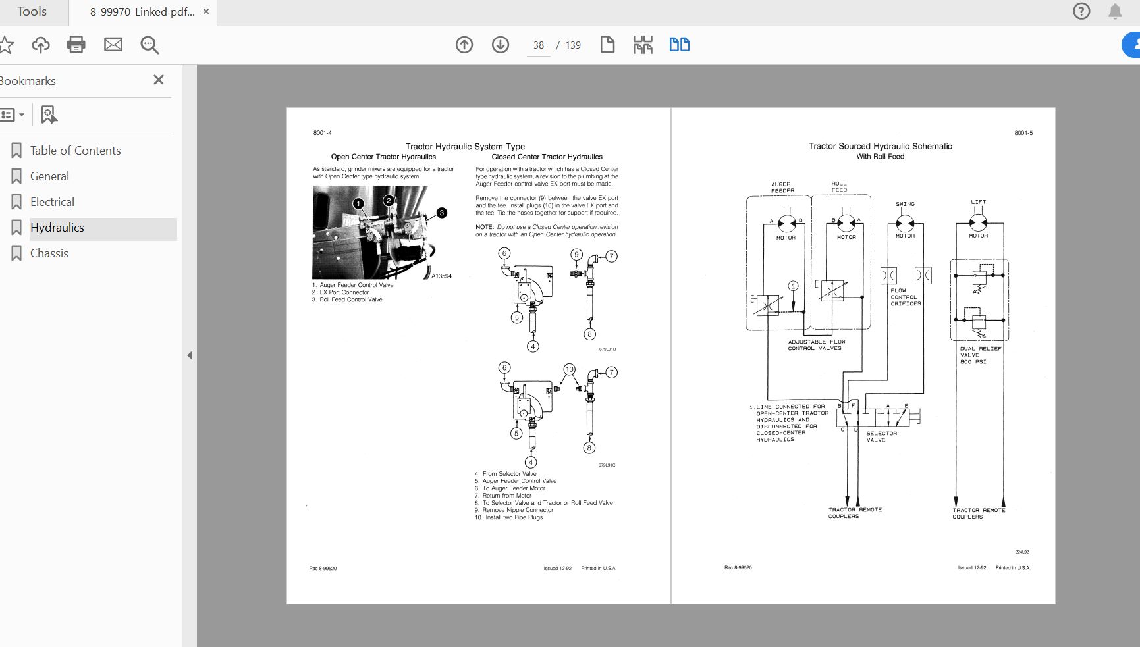Close the Bookmarks panel
The width and height of the screenshot is (1140, 647).
point(159,80)
